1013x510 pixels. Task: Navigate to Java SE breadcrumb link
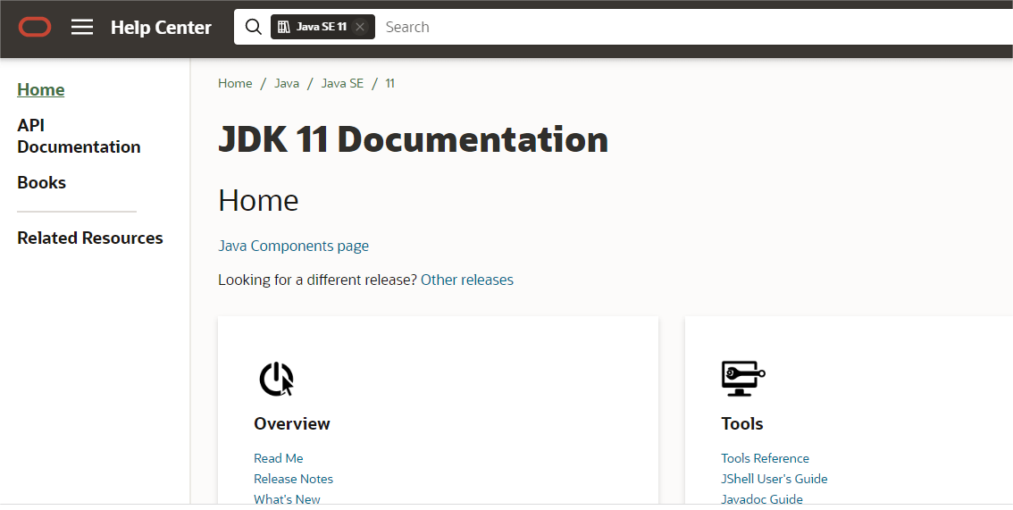tap(342, 83)
